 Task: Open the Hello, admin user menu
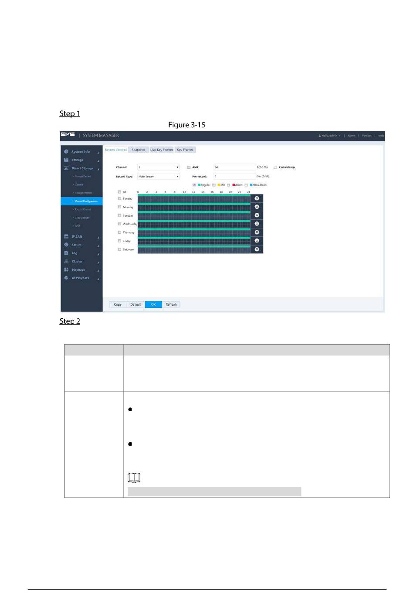[329, 136]
